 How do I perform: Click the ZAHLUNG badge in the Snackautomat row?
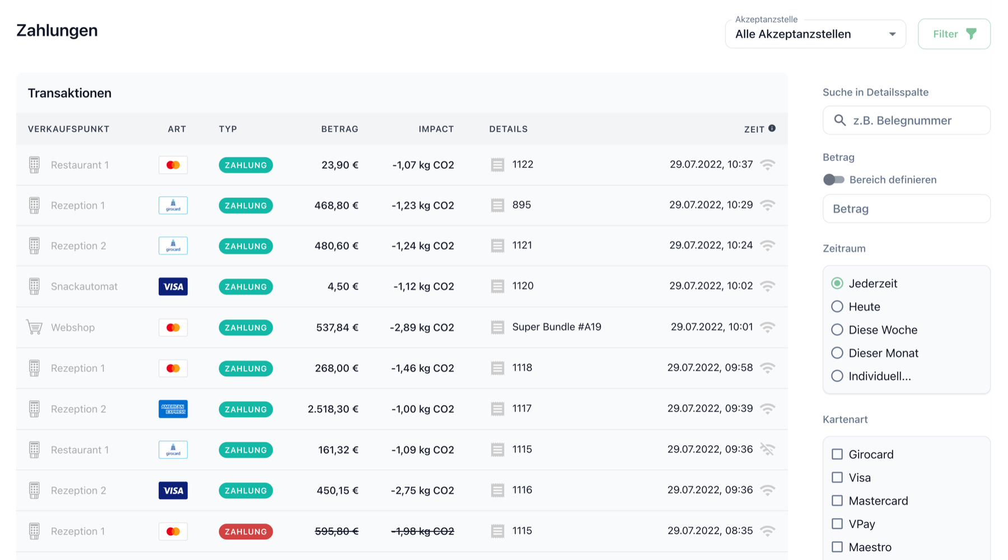pos(246,287)
